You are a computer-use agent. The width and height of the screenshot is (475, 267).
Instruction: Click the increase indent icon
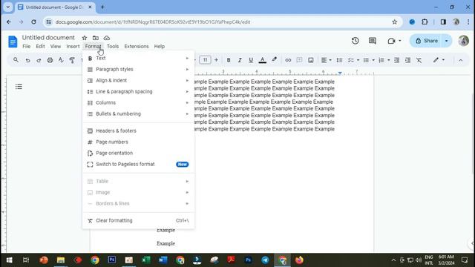click(x=407, y=60)
